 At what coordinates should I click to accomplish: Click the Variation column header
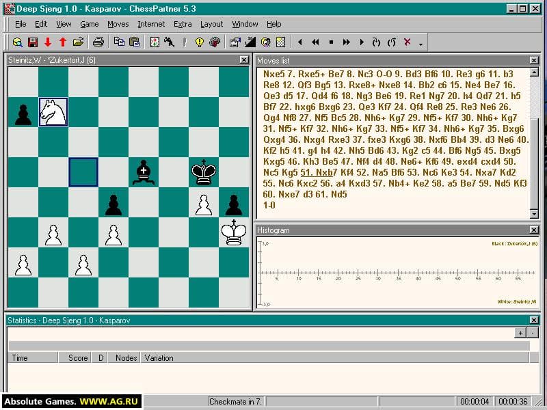pos(335,357)
